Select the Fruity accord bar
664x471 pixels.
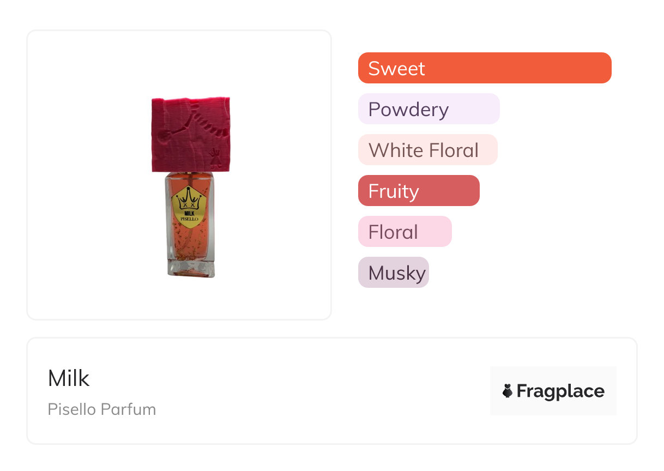click(x=419, y=191)
